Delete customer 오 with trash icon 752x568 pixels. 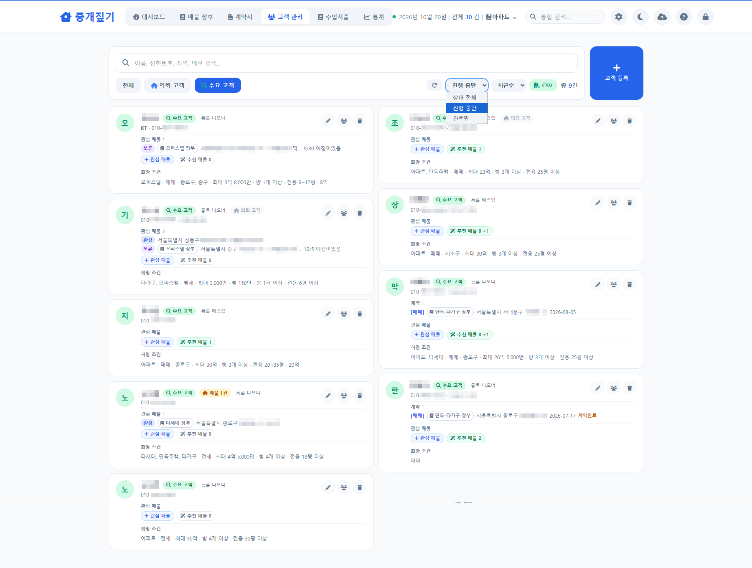pyautogui.click(x=360, y=121)
